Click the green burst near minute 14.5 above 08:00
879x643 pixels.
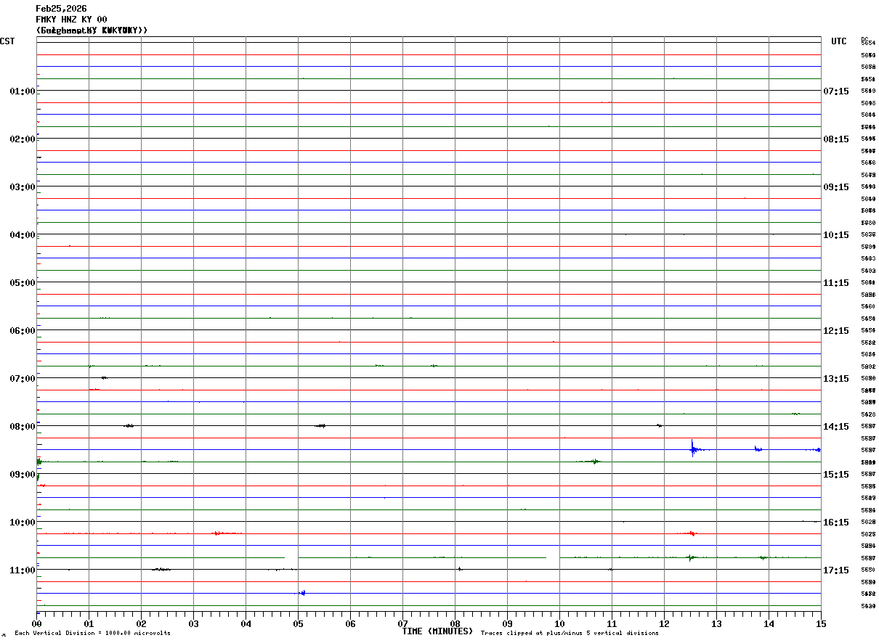[795, 414]
